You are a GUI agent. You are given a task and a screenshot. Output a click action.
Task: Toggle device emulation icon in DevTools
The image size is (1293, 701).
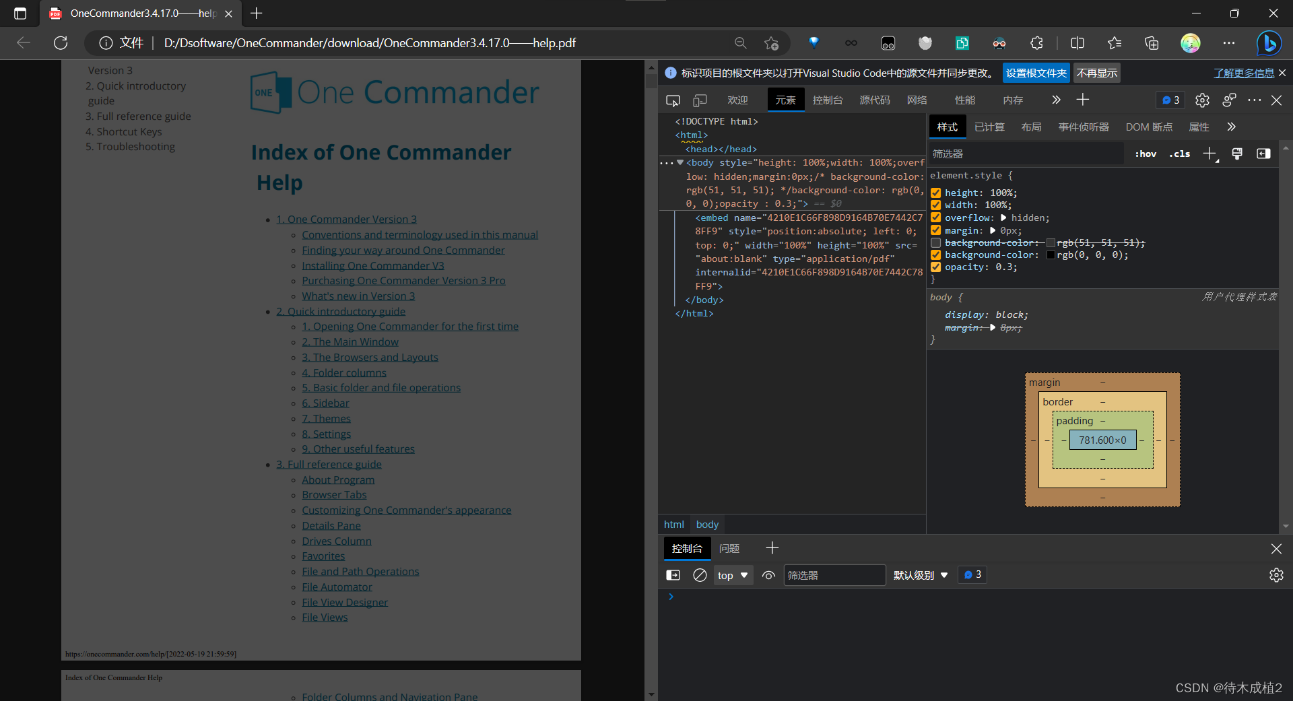(x=700, y=100)
